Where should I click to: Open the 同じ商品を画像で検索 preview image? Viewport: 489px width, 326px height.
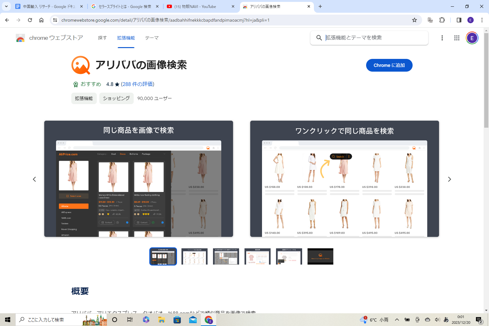pos(138,179)
